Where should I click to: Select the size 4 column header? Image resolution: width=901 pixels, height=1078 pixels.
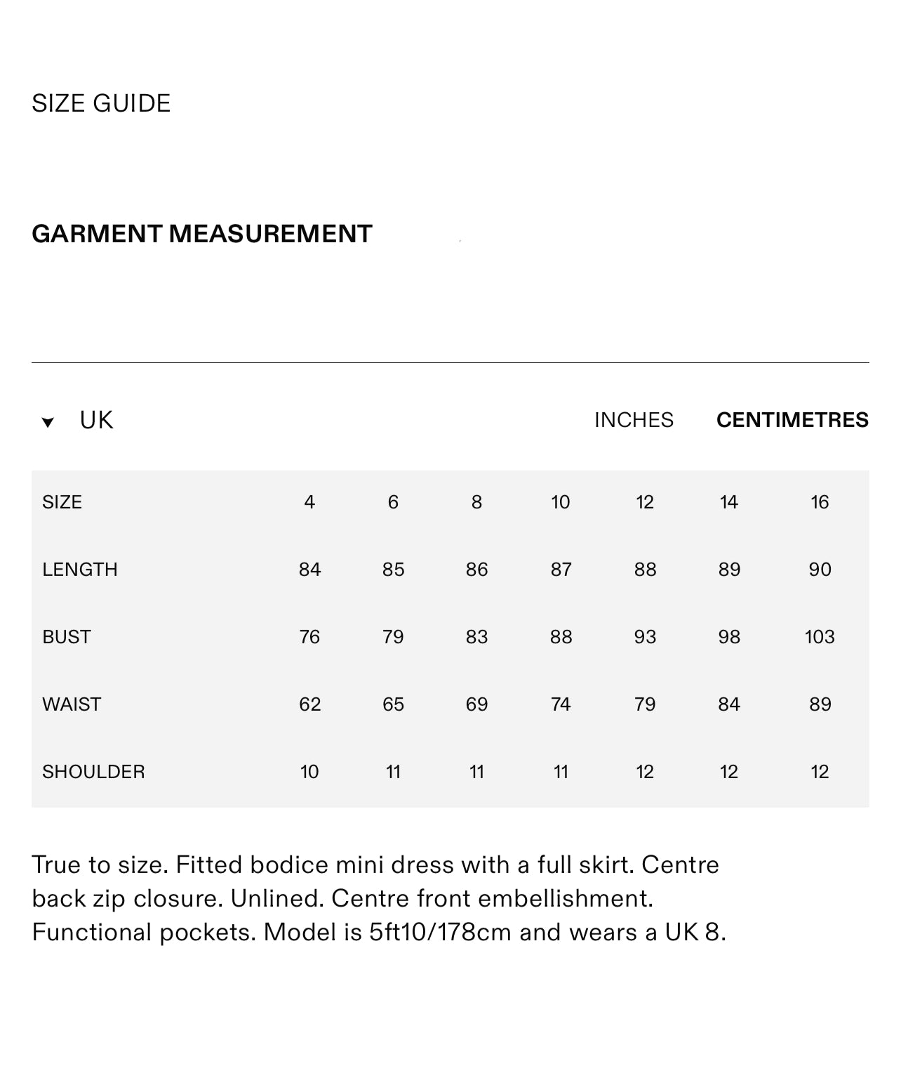tap(309, 502)
